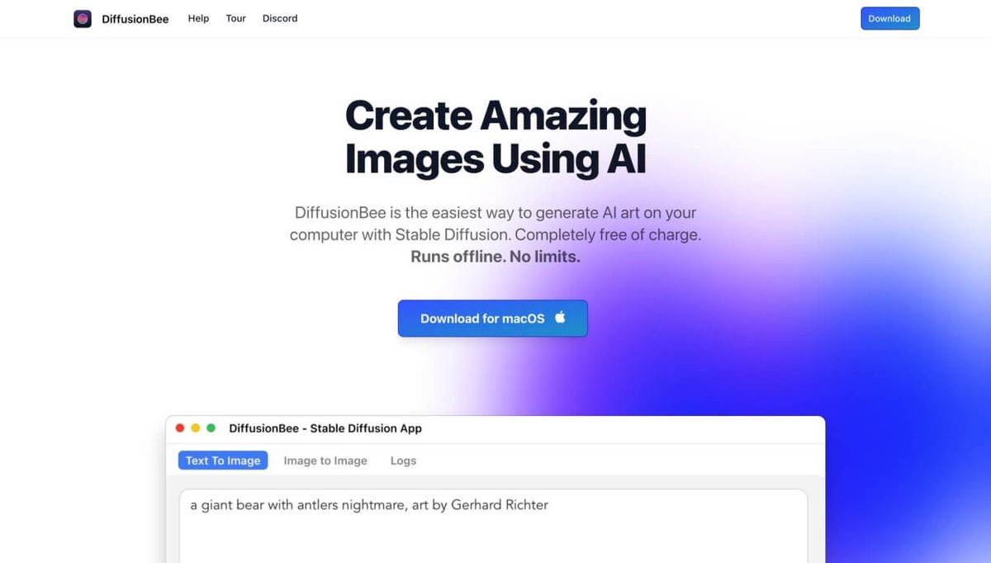Click the red close window dot
The image size is (991, 563).
180,428
